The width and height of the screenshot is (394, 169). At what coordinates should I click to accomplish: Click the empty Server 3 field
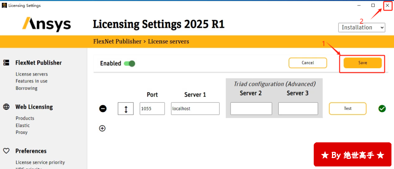[x=298, y=109]
